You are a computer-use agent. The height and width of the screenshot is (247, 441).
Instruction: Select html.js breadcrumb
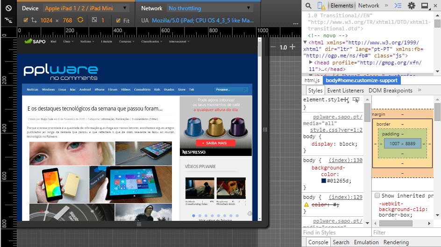click(312, 80)
